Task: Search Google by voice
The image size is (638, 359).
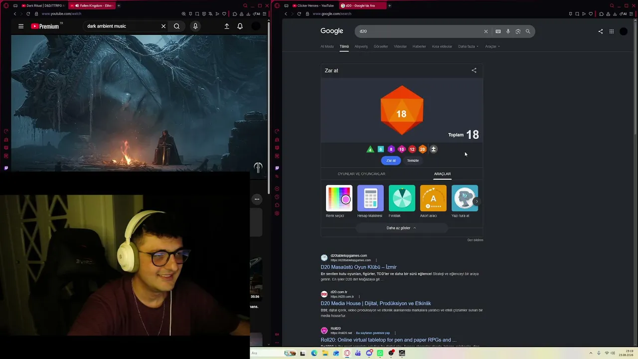Action: click(x=508, y=31)
